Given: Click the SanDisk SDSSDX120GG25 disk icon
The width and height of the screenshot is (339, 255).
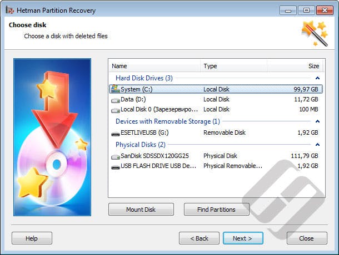Looking at the screenshot, I should coord(116,157).
